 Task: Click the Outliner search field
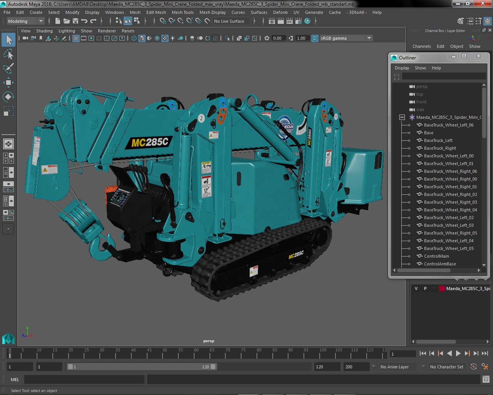click(444, 76)
